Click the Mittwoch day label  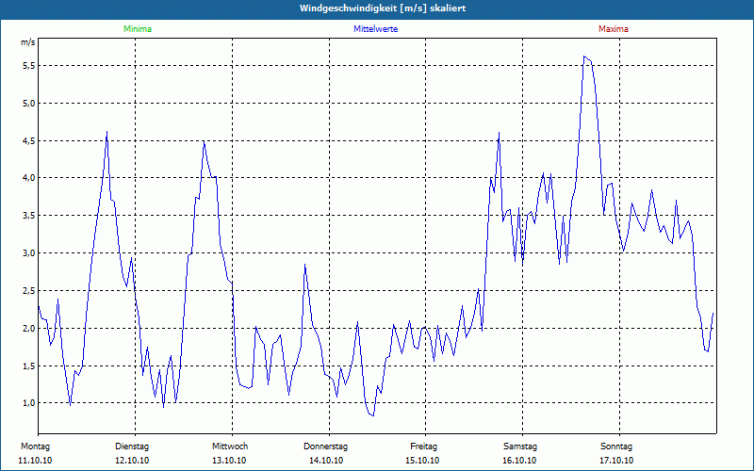pos(230,447)
